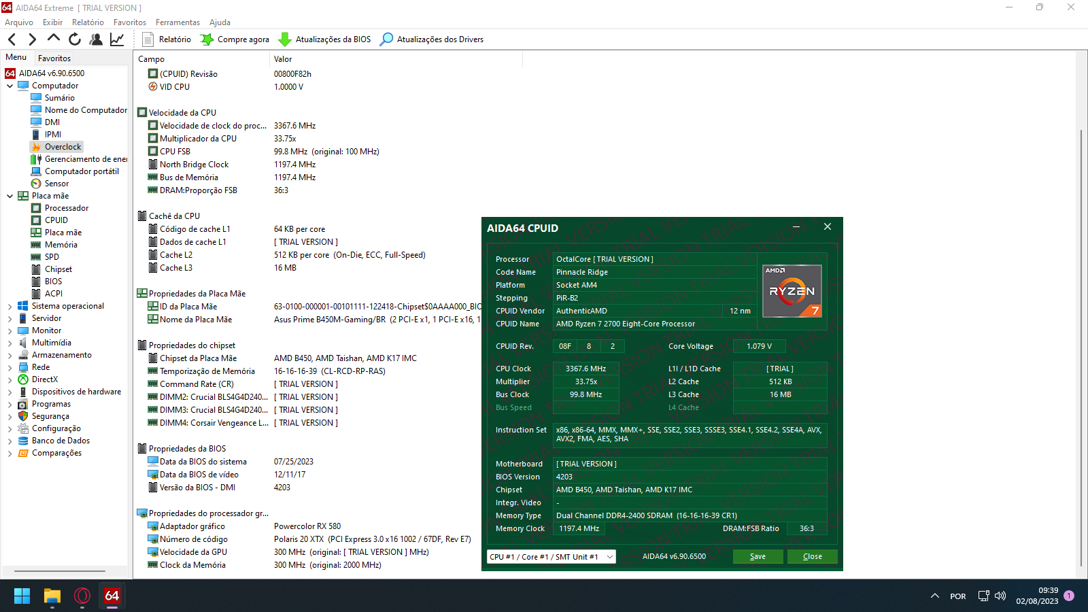The width and height of the screenshot is (1088, 612).
Task: Switch to the Menu sidebar tab
Action: pyautogui.click(x=16, y=57)
